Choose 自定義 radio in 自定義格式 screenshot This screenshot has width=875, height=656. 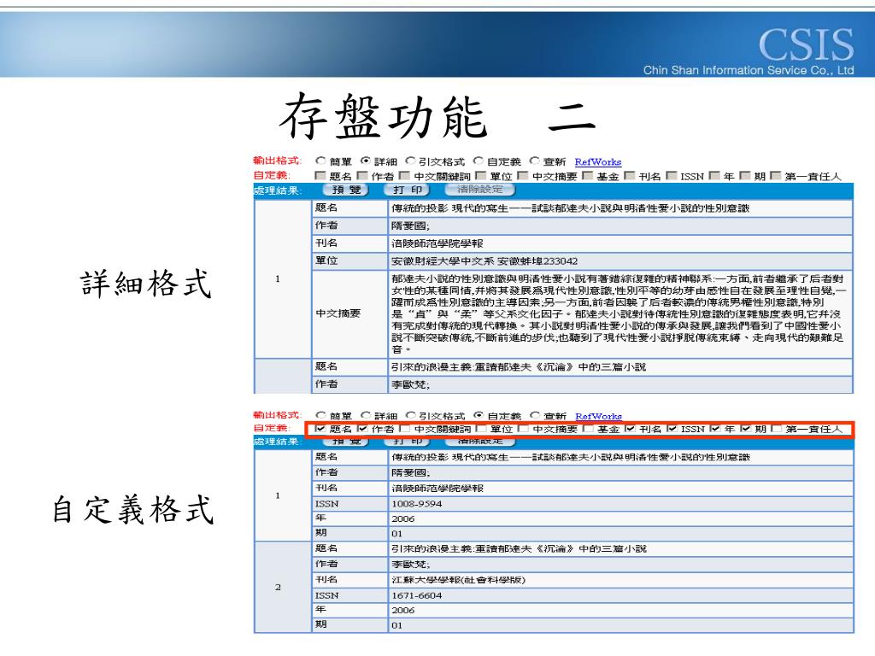pyautogui.click(x=479, y=416)
